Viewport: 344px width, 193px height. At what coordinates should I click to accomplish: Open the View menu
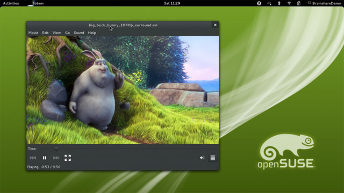(56, 33)
